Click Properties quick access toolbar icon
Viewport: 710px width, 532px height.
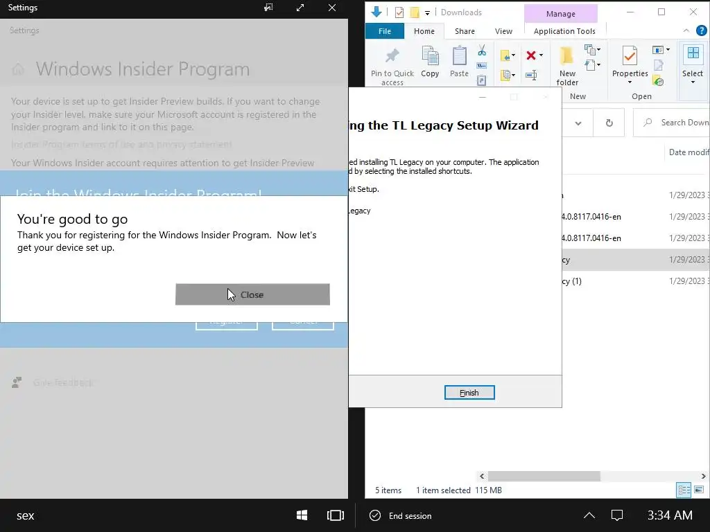point(399,12)
